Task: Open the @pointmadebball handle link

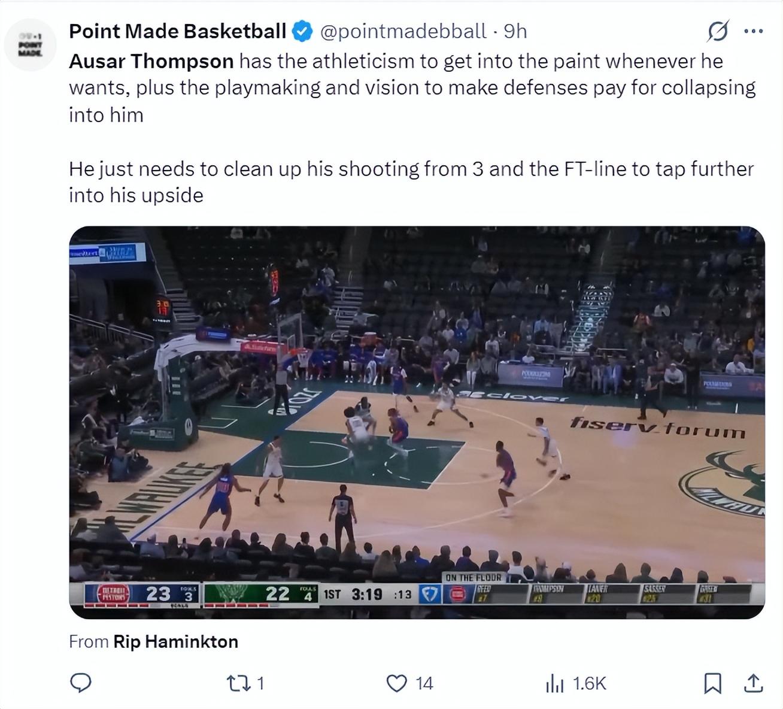Action: point(403,31)
